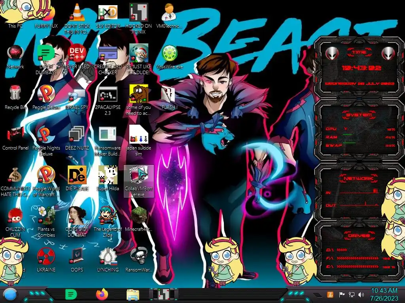Click the NETWORK widget header
The width and height of the screenshot is (405, 303).
pos(359,178)
